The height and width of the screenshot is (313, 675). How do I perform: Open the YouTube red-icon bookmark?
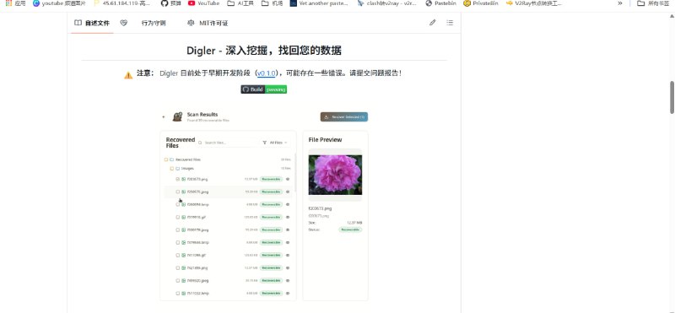203,3
